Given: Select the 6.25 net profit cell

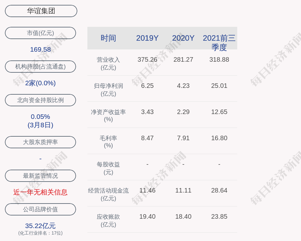Looking at the screenshot, I should (148, 86).
